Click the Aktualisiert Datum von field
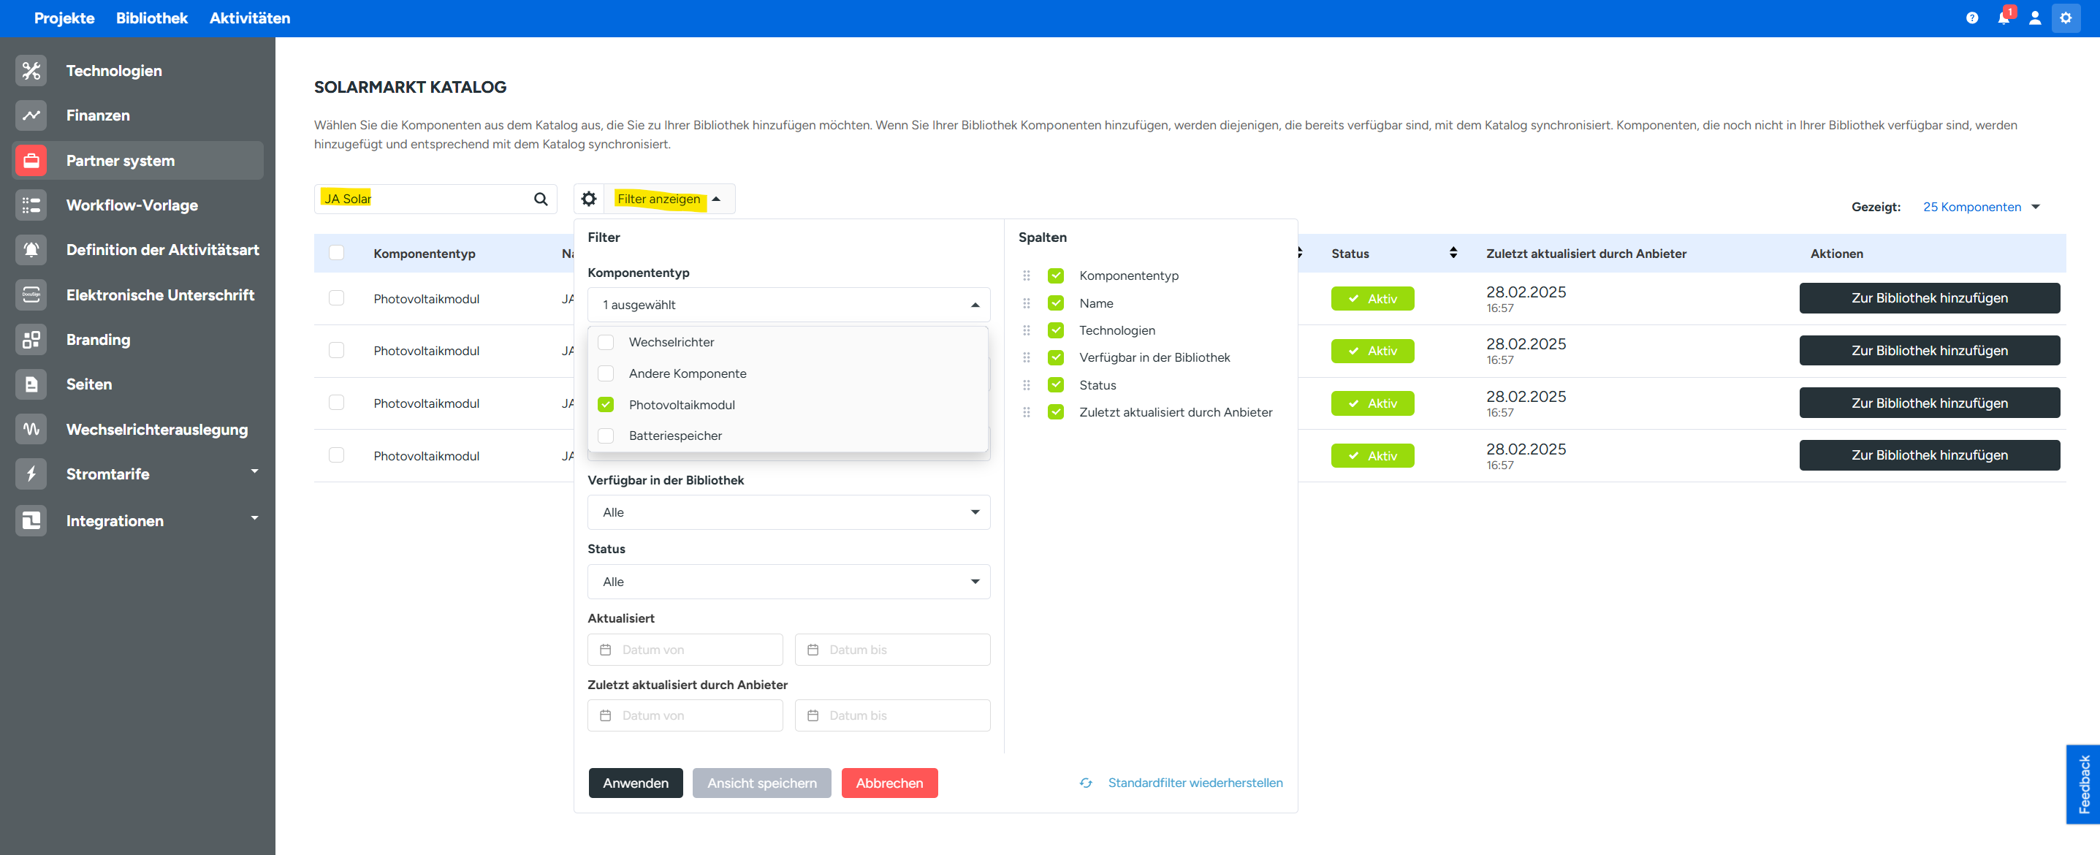 point(685,650)
